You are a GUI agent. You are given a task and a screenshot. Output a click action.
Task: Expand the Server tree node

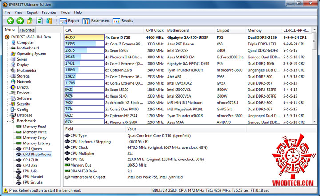click(x=8, y=60)
